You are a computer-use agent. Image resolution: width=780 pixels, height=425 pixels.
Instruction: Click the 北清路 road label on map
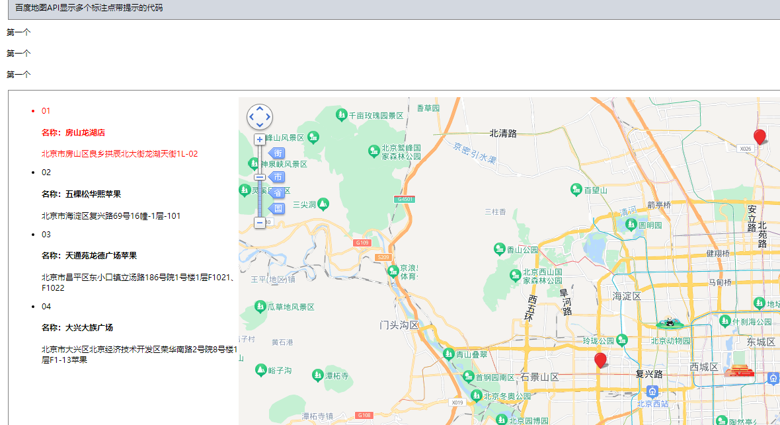[x=503, y=134]
